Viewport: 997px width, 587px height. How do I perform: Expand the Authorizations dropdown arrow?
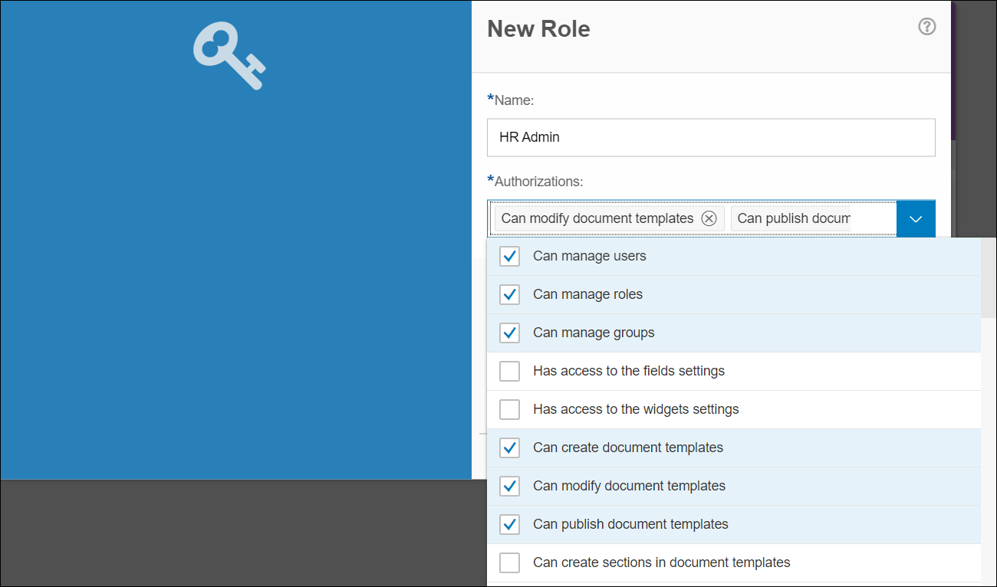pyautogui.click(x=916, y=218)
